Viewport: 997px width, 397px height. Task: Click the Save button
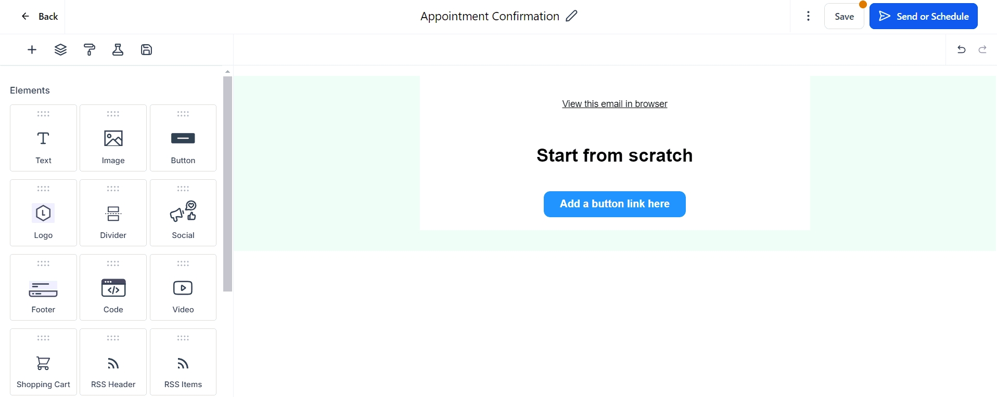(844, 17)
